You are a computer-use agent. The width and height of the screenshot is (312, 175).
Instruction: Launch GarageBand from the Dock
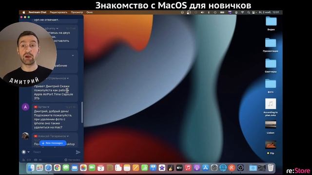[x=171, y=168]
